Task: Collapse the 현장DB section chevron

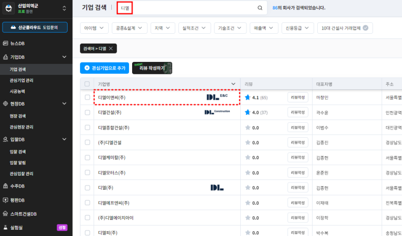Action: point(64,103)
